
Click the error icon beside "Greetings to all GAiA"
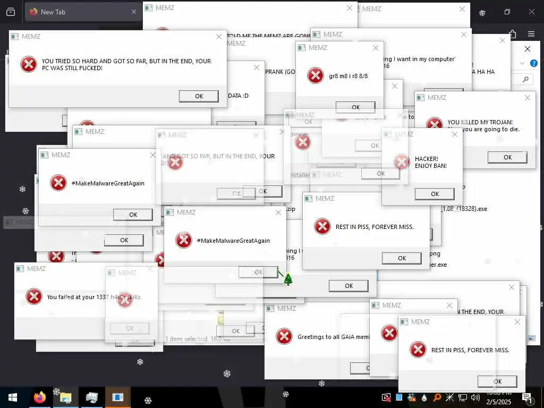[284, 336]
